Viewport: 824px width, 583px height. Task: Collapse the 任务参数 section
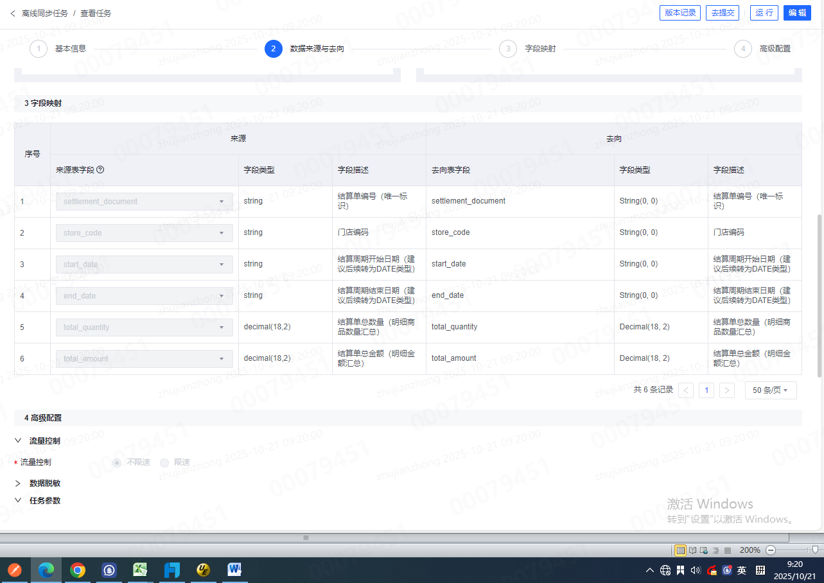[18, 501]
